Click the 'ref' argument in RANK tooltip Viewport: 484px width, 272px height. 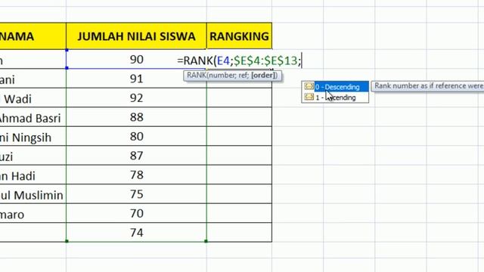point(243,76)
